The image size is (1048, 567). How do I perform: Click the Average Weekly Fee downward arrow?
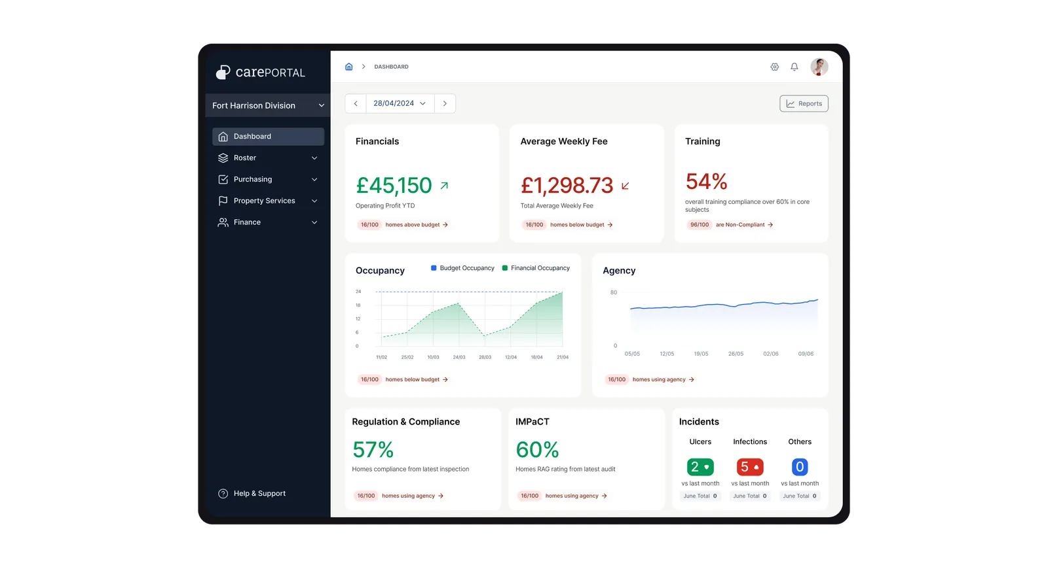point(626,186)
